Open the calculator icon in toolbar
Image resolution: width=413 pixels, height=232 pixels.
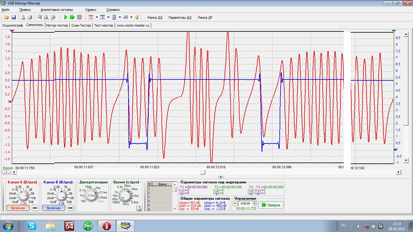coord(114,18)
